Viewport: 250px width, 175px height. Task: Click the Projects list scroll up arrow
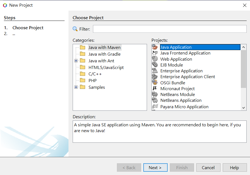(x=244, y=47)
